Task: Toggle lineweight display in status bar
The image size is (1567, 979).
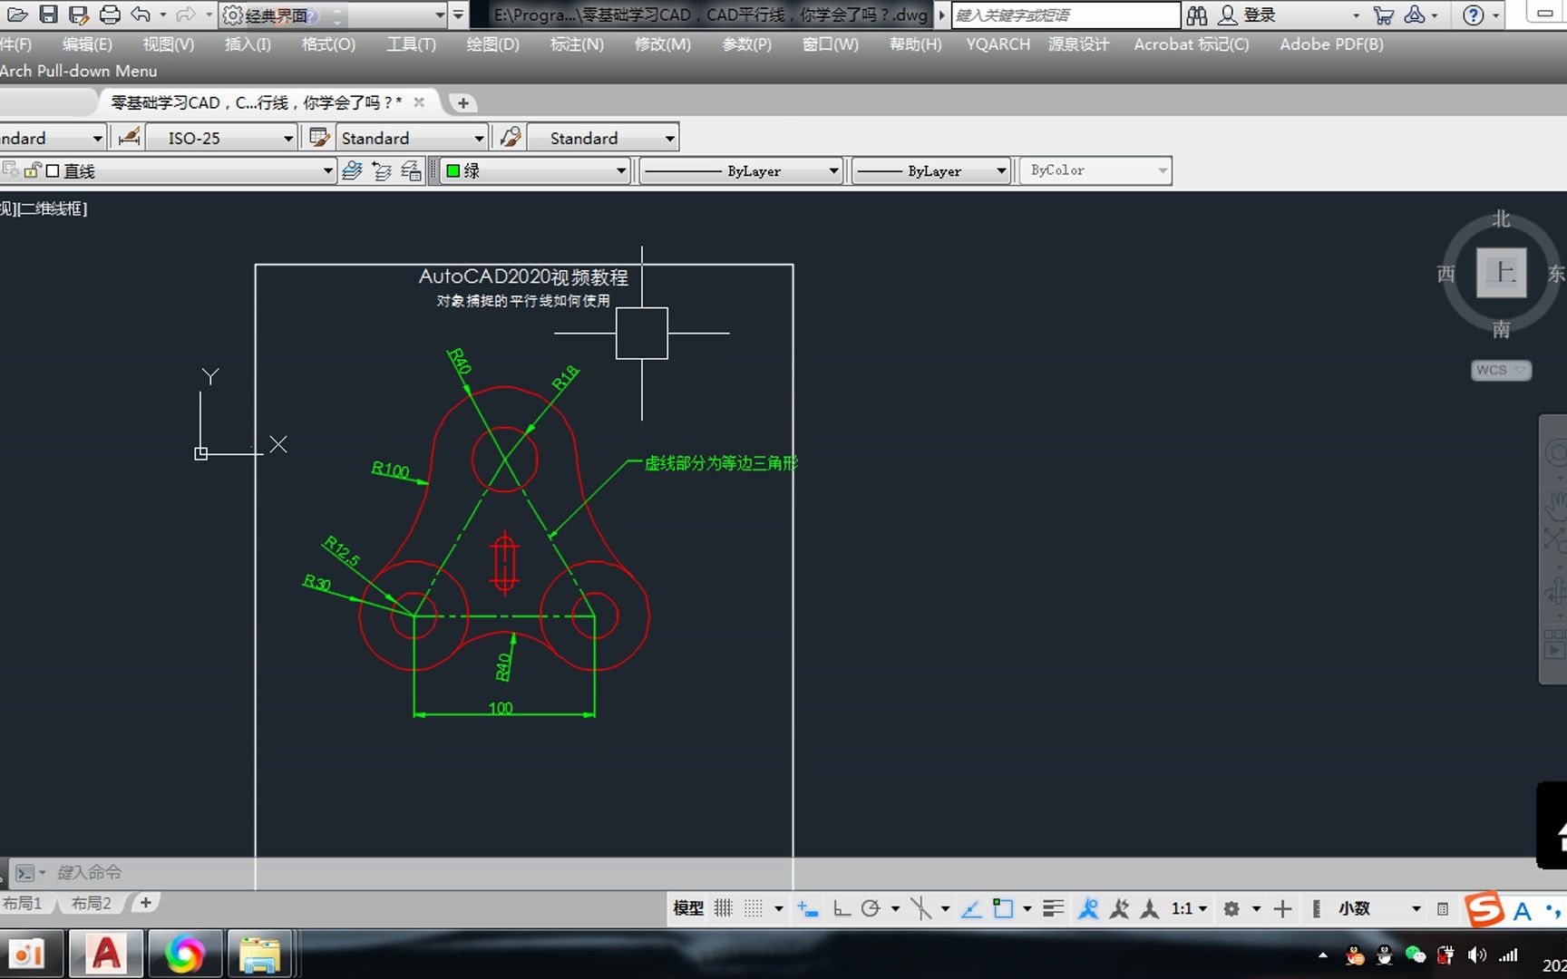Action: (x=1053, y=908)
